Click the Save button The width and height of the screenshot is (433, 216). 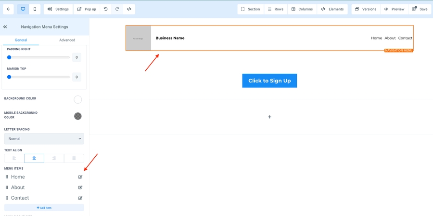click(x=420, y=9)
